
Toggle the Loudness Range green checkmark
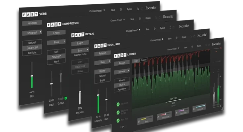tap(118, 112)
